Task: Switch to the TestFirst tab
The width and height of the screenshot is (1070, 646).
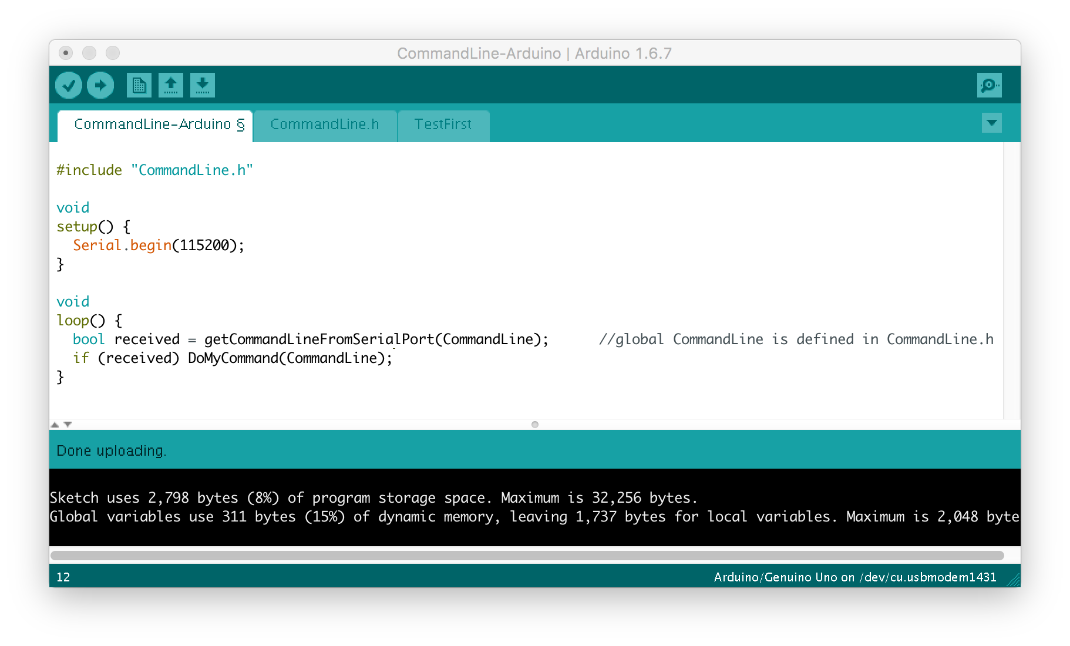Action: point(443,125)
